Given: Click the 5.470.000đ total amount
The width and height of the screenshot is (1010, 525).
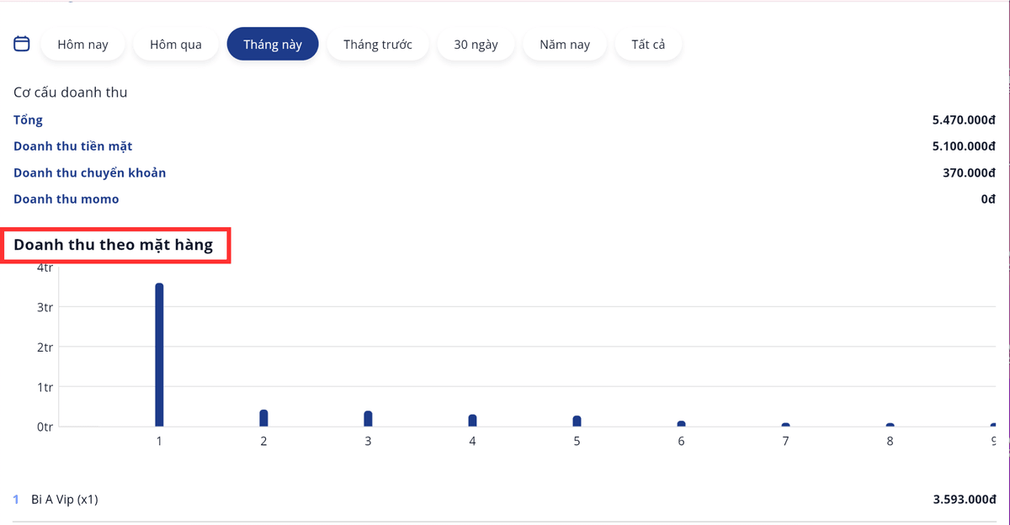Looking at the screenshot, I should pos(964,120).
